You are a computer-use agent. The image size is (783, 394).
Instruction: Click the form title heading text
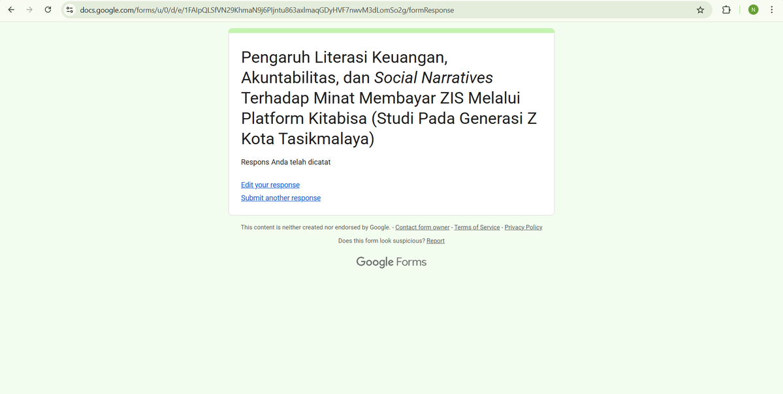(x=389, y=98)
